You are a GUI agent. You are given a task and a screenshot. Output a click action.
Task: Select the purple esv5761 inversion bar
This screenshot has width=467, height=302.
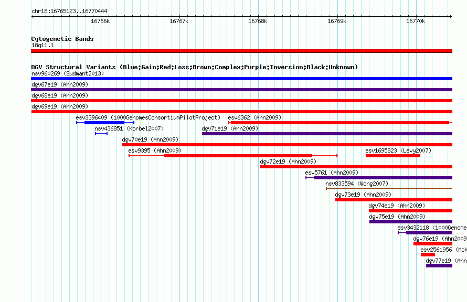click(x=379, y=178)
